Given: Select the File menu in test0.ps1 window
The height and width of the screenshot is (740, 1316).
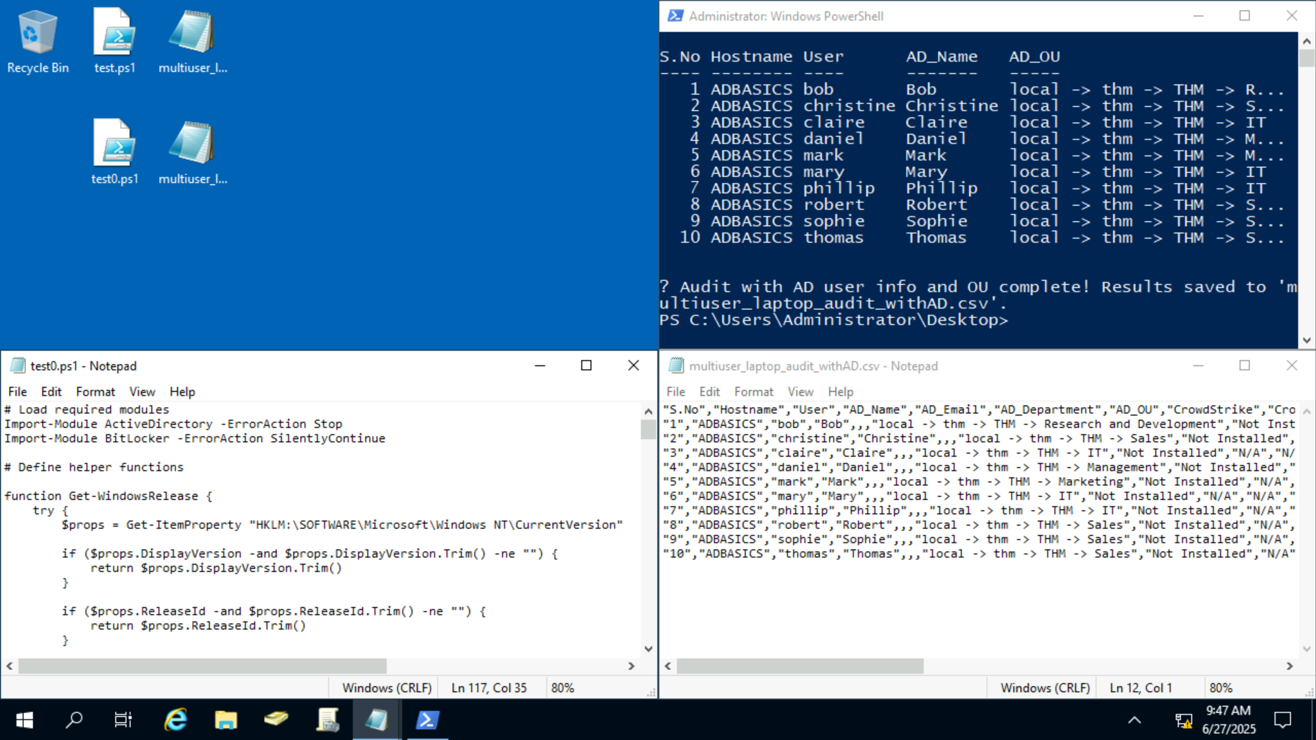Looking at the screenshot, I should pos(17,392).
